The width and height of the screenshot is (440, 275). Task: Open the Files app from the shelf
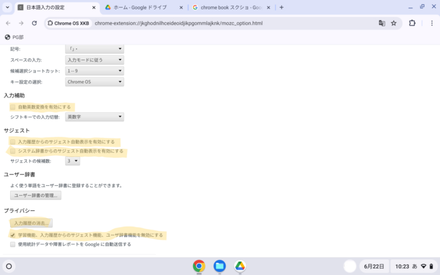tap(219, 266)
